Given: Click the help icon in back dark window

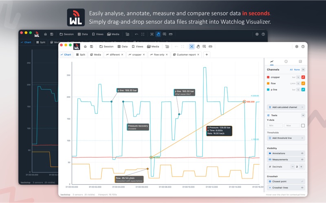Looking at the screenshot, I should [x=263, y=34].
